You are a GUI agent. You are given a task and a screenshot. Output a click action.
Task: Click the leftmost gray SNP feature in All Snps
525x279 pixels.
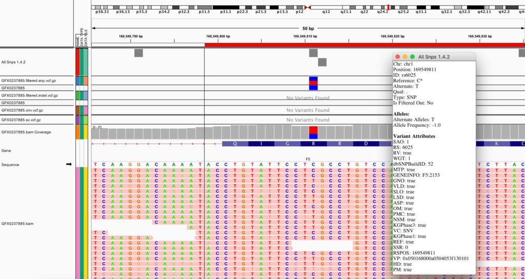pos(138,53)
